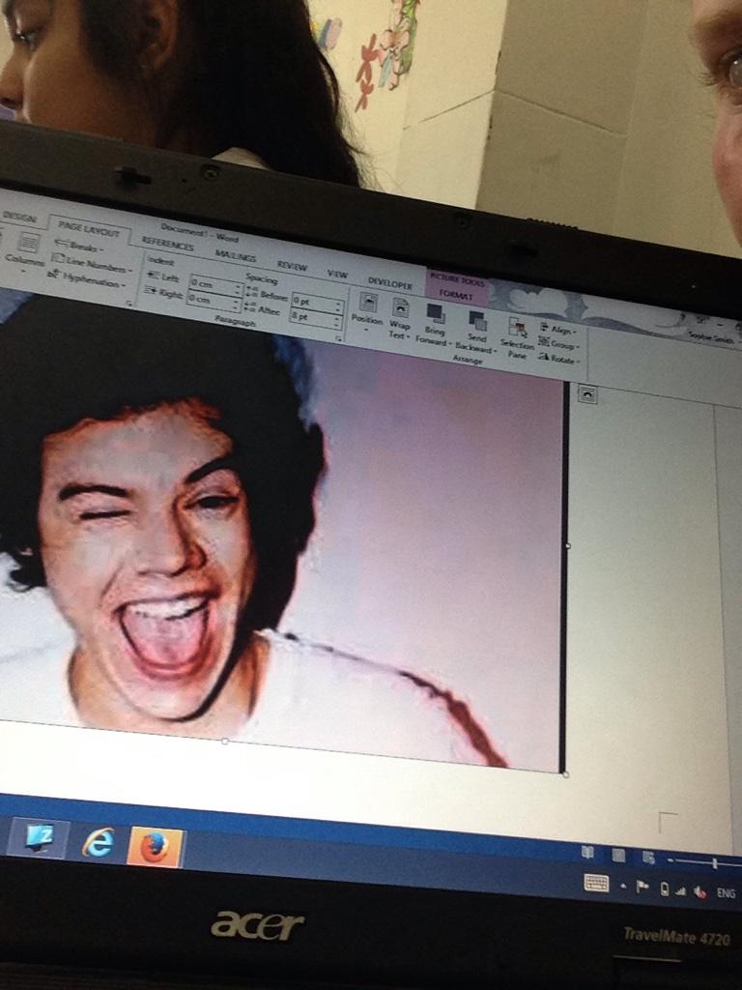
Task: Open the Breaks dropdown
Action: tap(78, 247)
